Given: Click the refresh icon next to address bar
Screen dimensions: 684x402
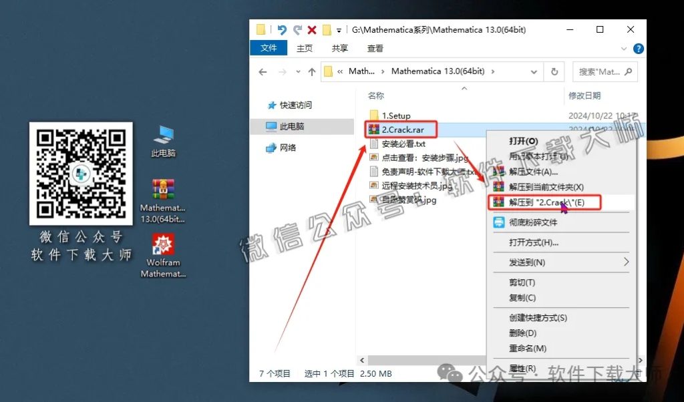Looking at the screenshot, I should tap(554, 71).
